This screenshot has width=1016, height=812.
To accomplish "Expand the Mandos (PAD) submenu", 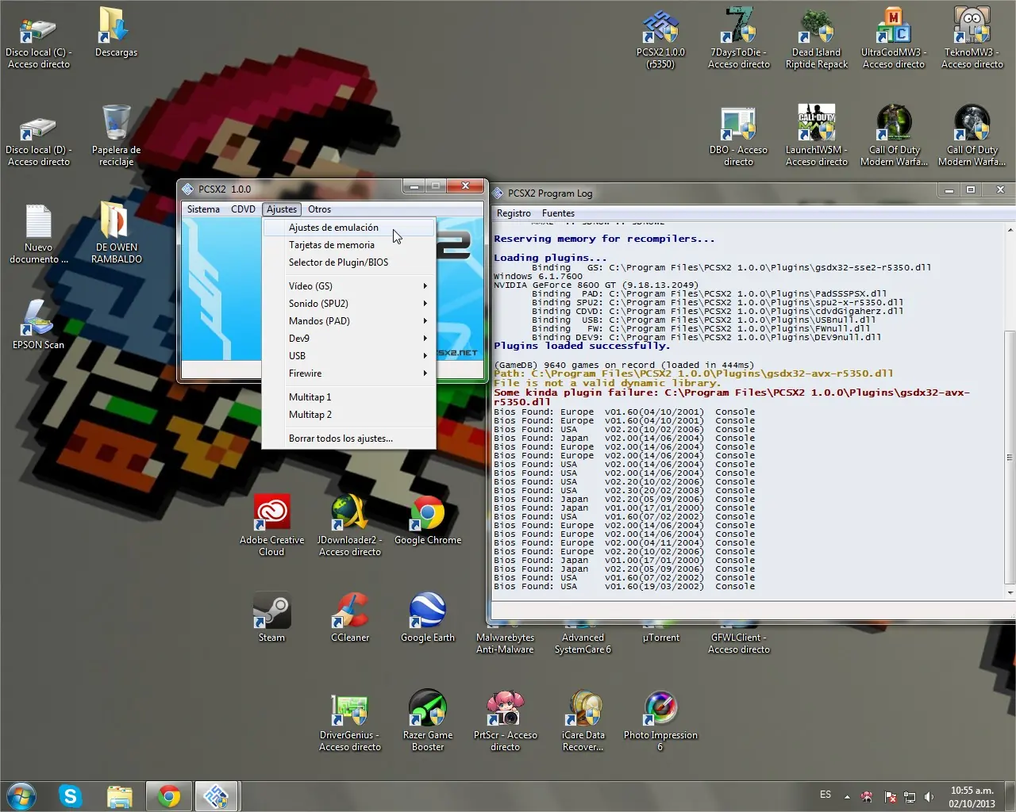I will (349, 321).
